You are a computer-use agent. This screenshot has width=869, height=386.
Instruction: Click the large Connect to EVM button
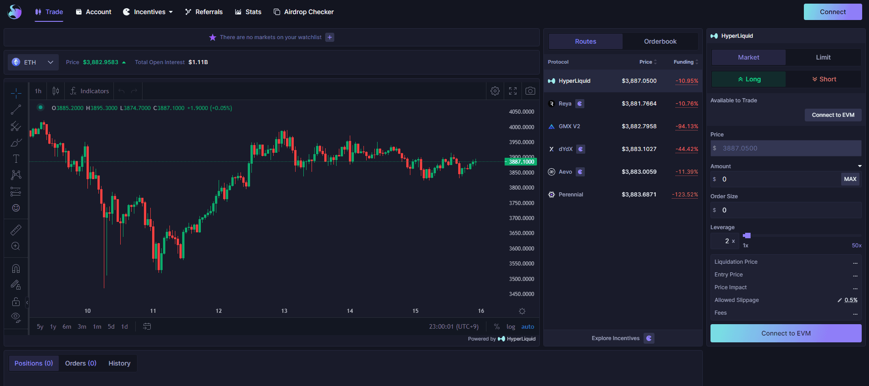coord(786,333)
